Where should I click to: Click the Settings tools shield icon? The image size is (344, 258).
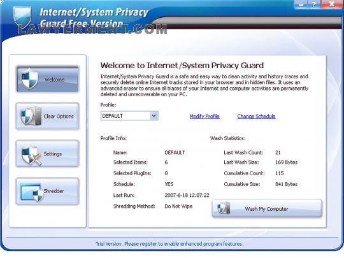tap(31, 154)
